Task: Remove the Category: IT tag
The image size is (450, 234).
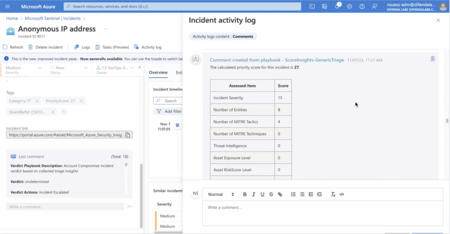Action: pos(37,101)
